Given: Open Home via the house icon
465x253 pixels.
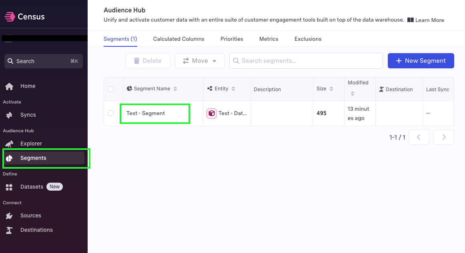Looking at the screenshot, I should [x=9, y=86].
